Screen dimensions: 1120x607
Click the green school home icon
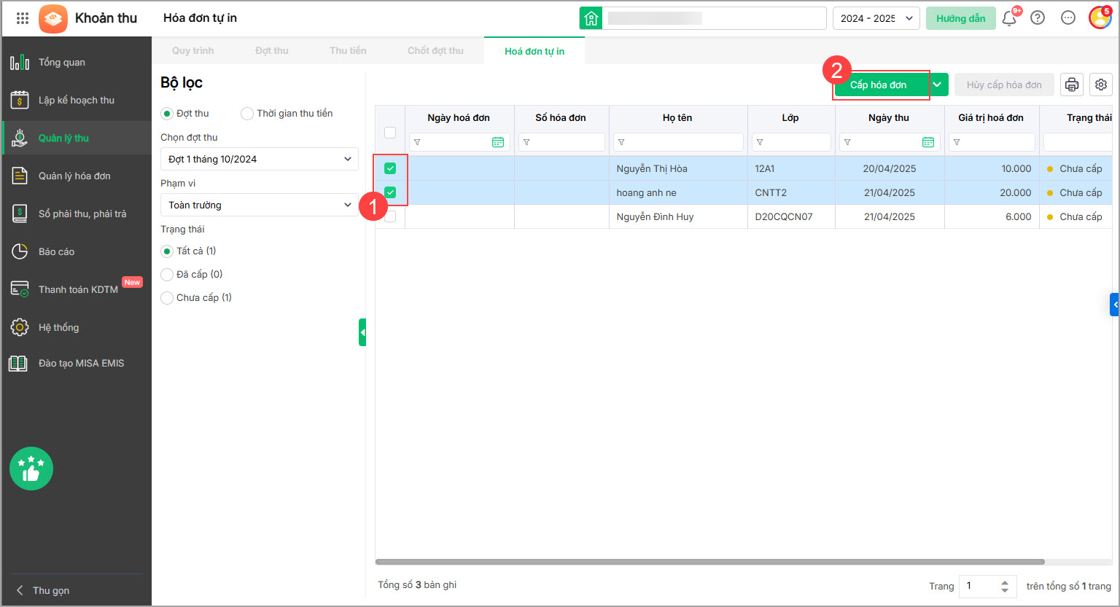pos(591,18)
